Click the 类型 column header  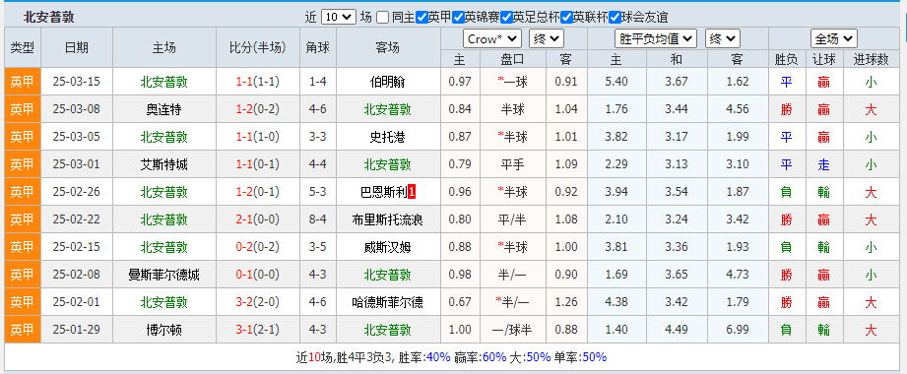point(23,48)
